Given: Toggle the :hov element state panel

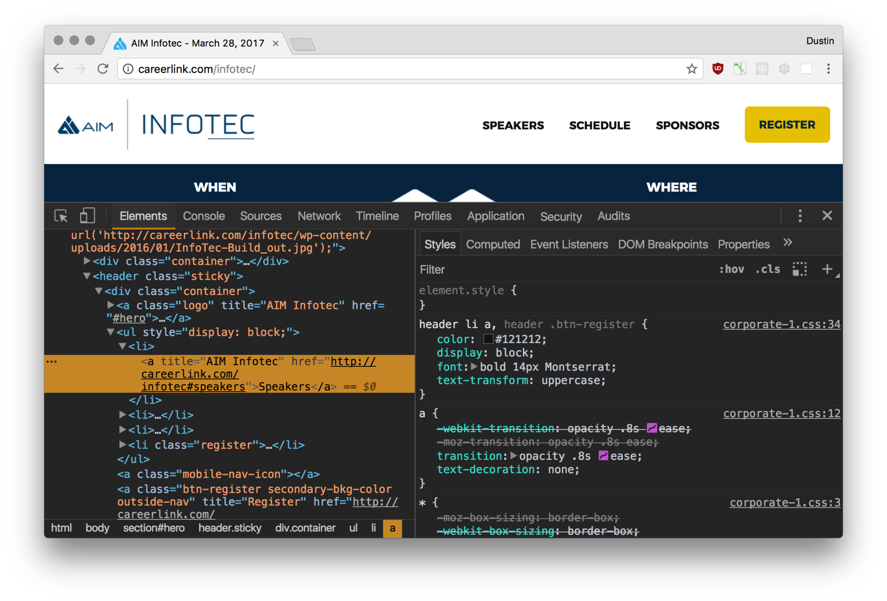Looking at the screenshot, I should (731, 269).
